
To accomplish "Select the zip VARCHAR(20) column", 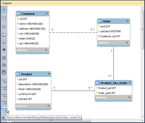I will pos(29,43).
